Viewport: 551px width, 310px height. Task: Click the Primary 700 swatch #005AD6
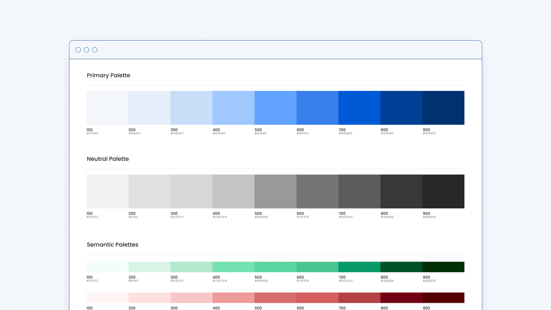click(359, 107)
